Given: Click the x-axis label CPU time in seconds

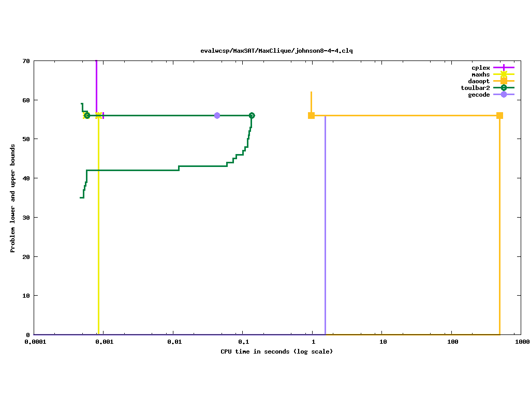Looking at the screenshot, I should (276, 352).
